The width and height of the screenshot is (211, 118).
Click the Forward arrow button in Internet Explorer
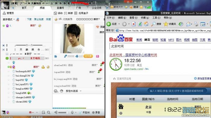[x=124, y=24]
